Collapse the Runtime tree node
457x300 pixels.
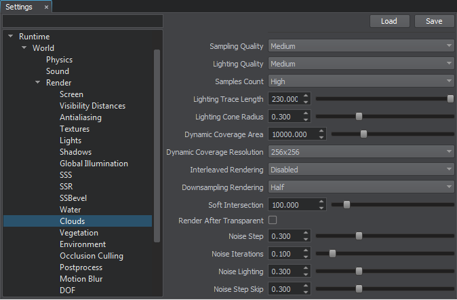(x=11, y=37)
